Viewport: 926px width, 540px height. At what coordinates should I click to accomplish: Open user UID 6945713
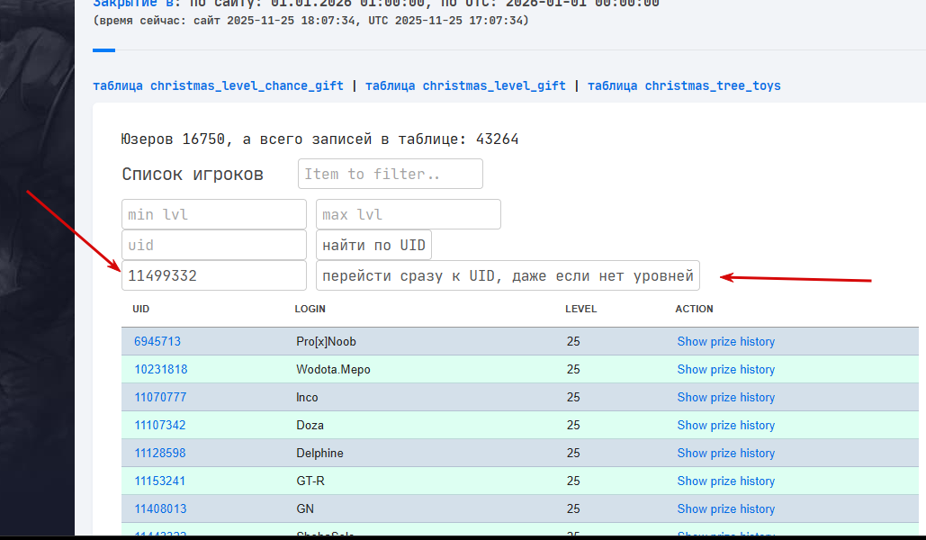point(157,341)
